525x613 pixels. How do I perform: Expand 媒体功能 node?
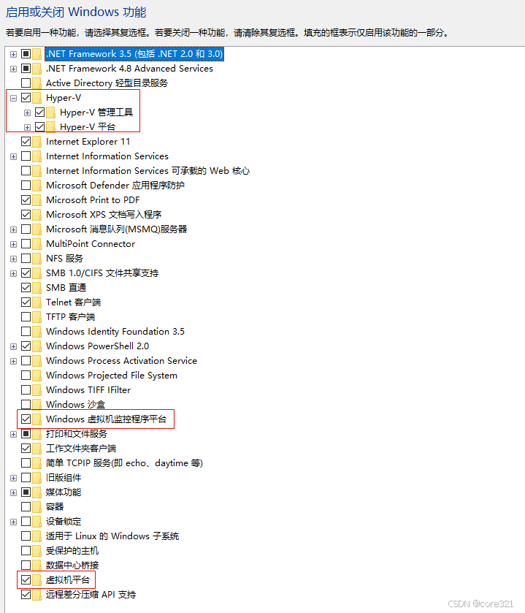[x=13, y=493]
